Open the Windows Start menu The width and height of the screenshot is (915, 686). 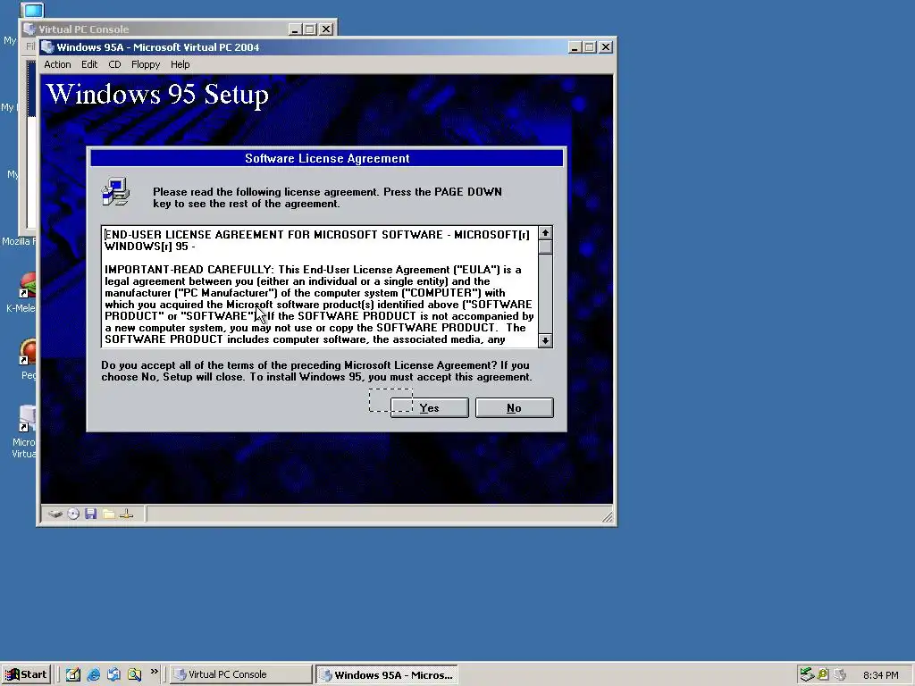pos(26,674)
